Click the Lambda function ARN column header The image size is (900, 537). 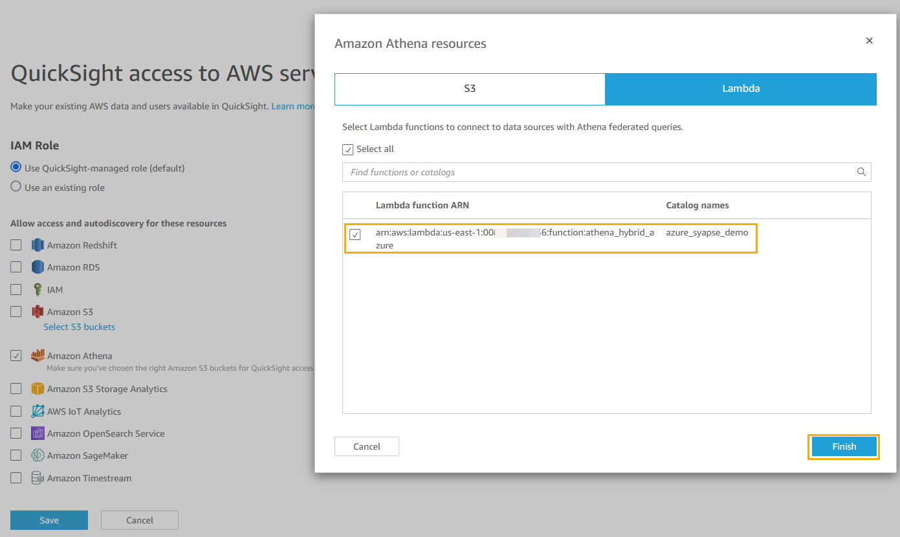(x=423, y=205)
